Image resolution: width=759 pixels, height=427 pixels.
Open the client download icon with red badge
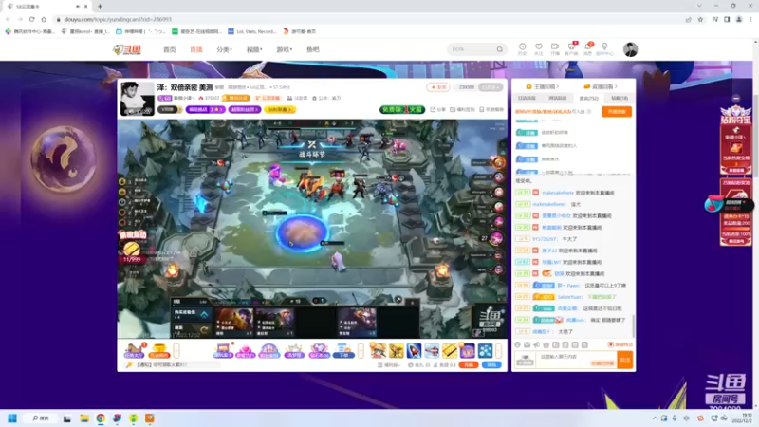coord(571,48)
